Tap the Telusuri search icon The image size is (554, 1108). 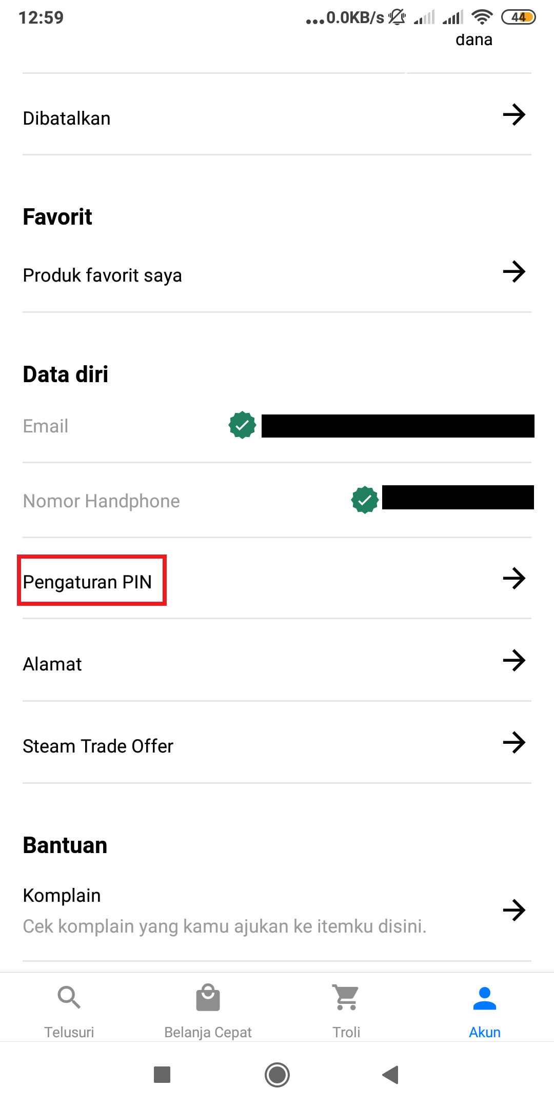point(69,998)
